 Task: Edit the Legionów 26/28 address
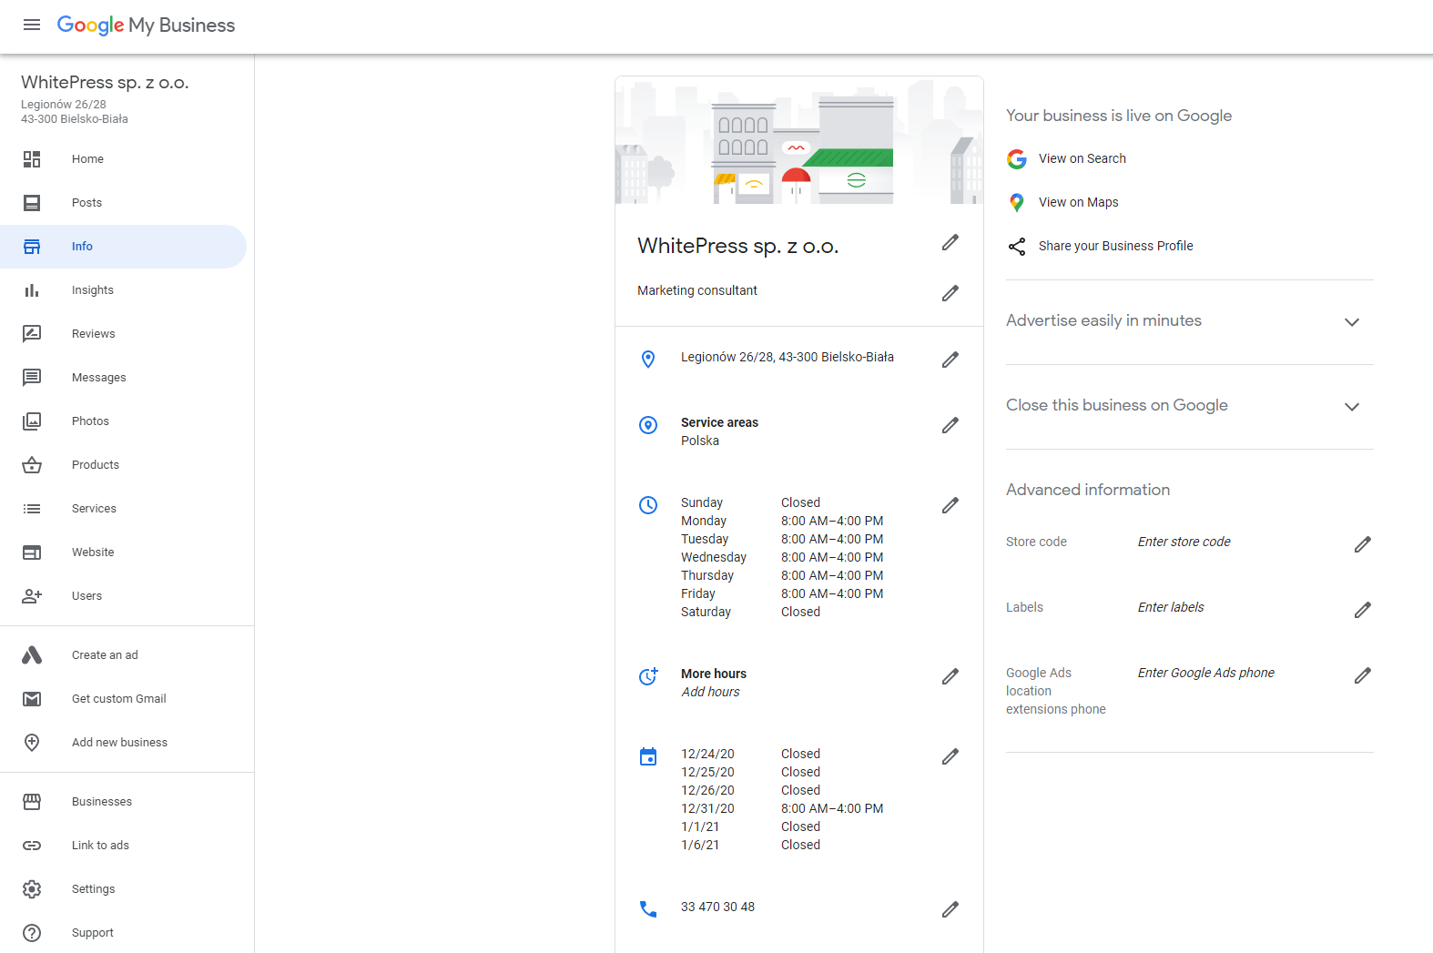point(950,360)
